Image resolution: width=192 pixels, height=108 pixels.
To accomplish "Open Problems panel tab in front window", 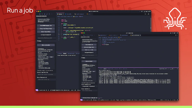I will [x=101, y=69].
